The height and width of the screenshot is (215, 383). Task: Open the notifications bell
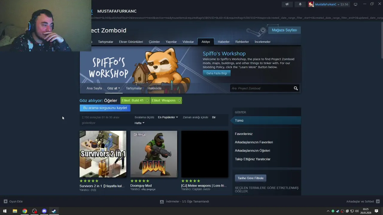[x=300, y=4]
